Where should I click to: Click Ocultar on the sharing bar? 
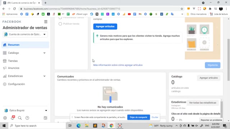pos(155,117)
